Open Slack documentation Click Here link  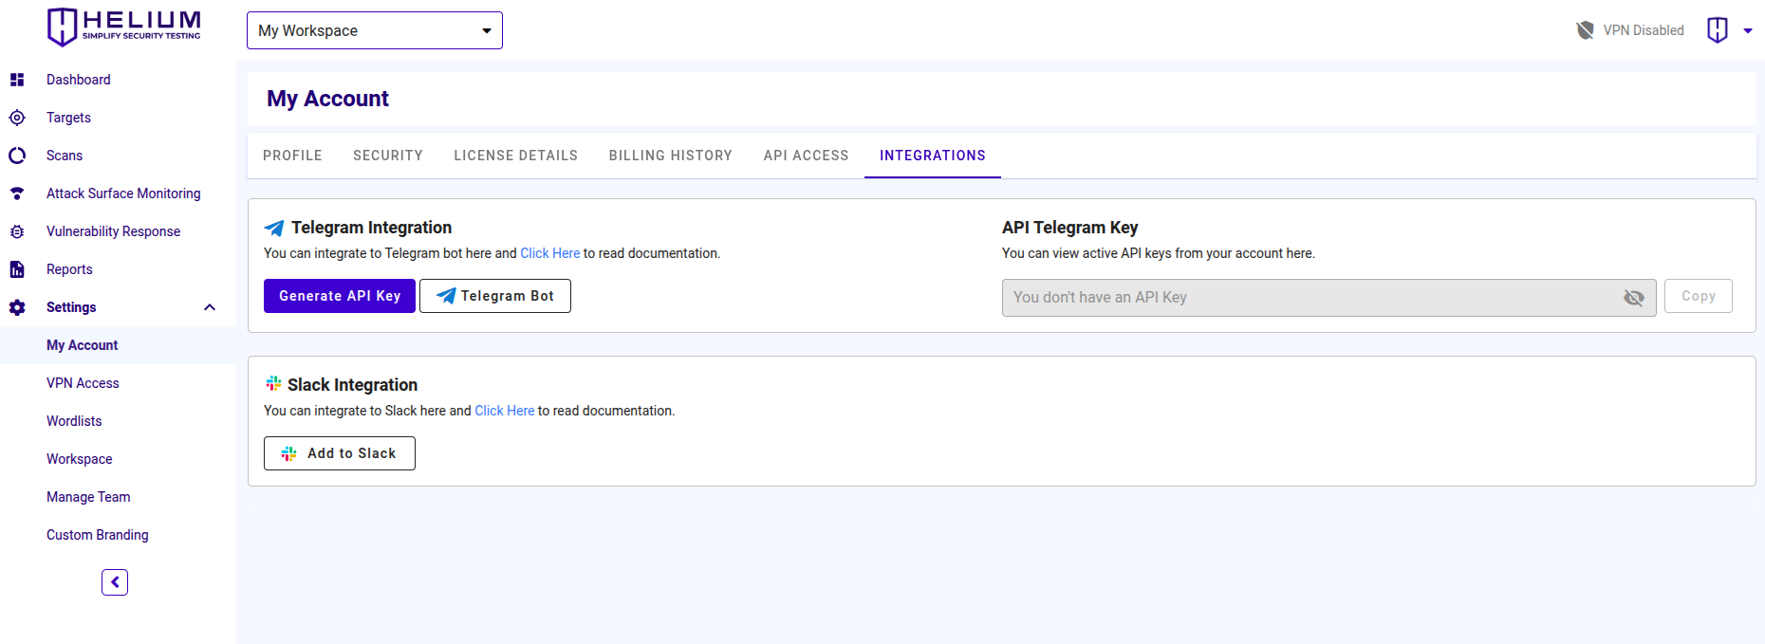pos(504,411)
